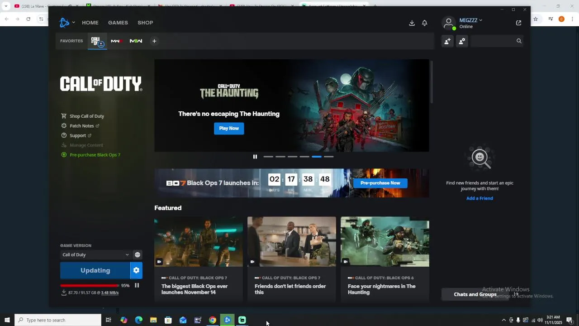This screenshot has height=326, width=579.
Task: Click the Updating button
Action: [x=95, y=271]
